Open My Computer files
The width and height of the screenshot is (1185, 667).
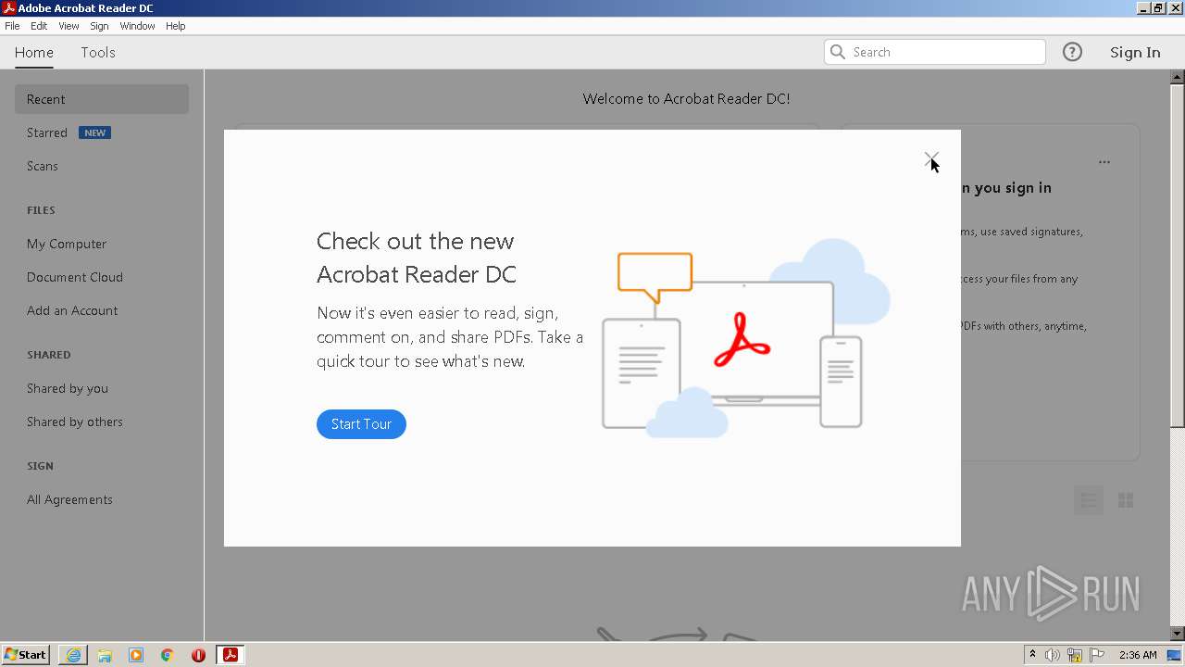67,244
